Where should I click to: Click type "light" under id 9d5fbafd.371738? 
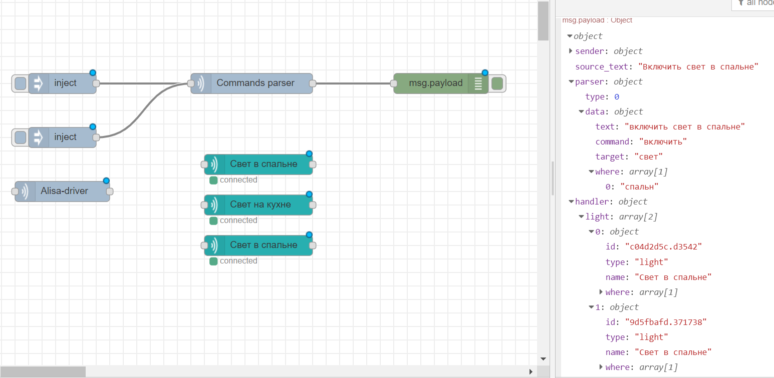pos(651,337)
